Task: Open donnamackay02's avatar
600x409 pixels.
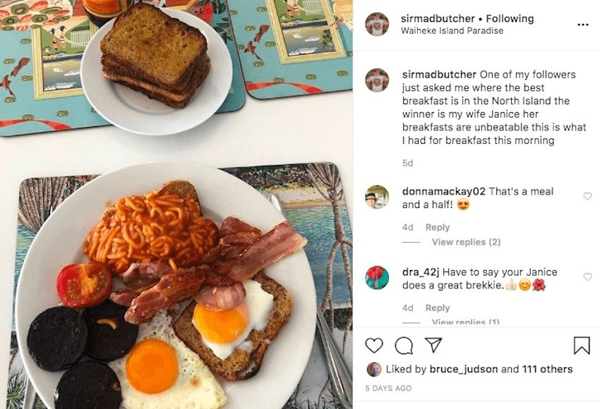Action: [x=377, y=197]
